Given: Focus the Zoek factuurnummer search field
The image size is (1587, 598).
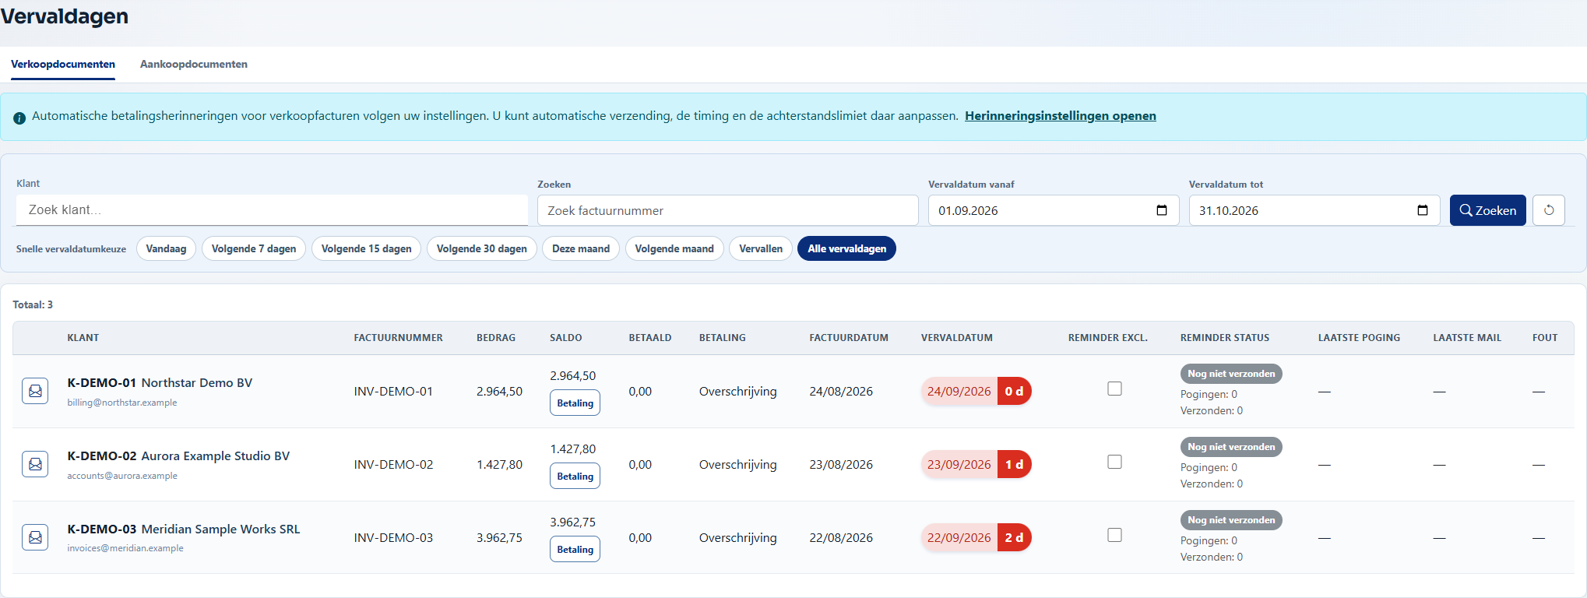Looking at the screenshot, I should pos(728,210).
